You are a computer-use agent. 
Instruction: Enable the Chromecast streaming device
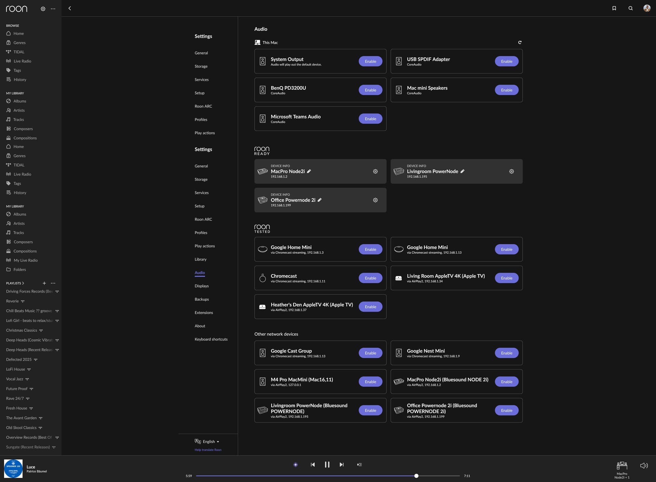tap(370, 278)
